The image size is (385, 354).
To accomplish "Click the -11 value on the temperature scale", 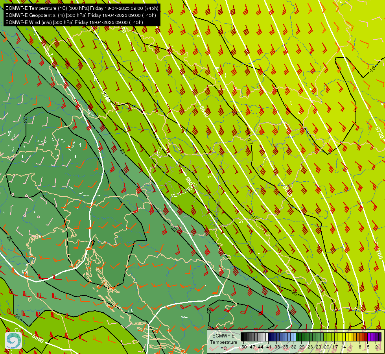I will tap(351, 347).
